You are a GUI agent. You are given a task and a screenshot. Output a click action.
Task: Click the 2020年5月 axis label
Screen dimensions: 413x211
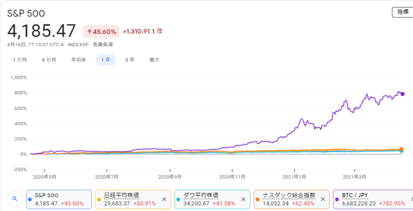coord(44,177)
